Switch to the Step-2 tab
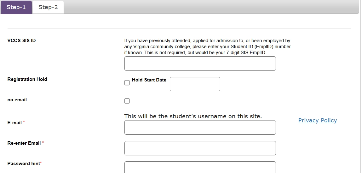361x173 pixels. point(48,7)
